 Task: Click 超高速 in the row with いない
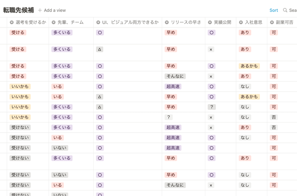tap(173, 148)
